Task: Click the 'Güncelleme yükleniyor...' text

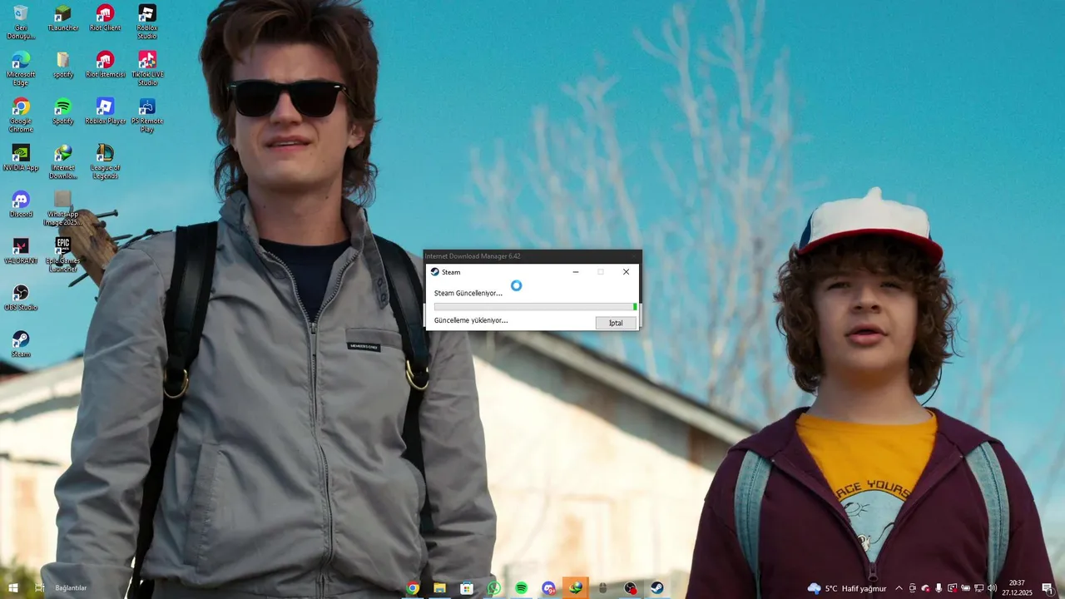Action: 471,320
